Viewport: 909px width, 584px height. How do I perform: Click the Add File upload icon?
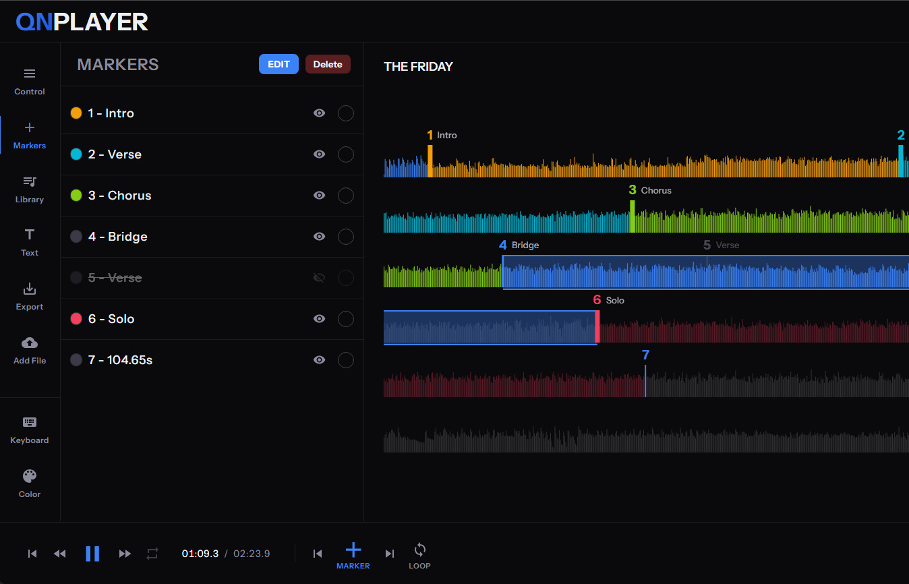click(x=30, y=343)
